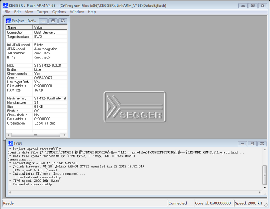Click the Project panel horizontal scrollbar thumb
Screen dimensions: 270x209
(36, 135)
